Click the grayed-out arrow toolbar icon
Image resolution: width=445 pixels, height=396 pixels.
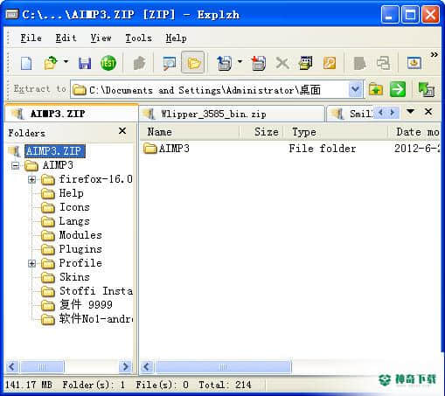click(139, 63)
